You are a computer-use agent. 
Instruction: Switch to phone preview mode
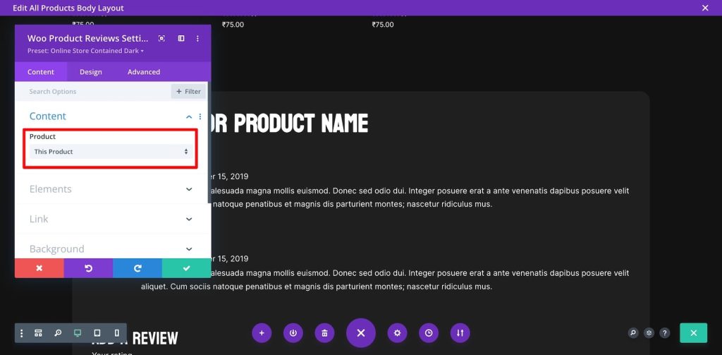[116, 333]
